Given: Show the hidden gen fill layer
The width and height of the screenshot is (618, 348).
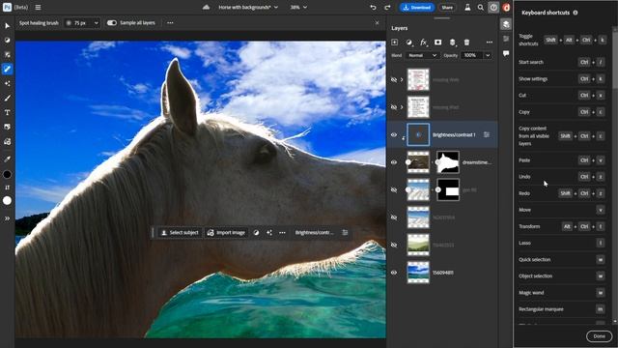Looking at the screenshot, I should point(394,189).
